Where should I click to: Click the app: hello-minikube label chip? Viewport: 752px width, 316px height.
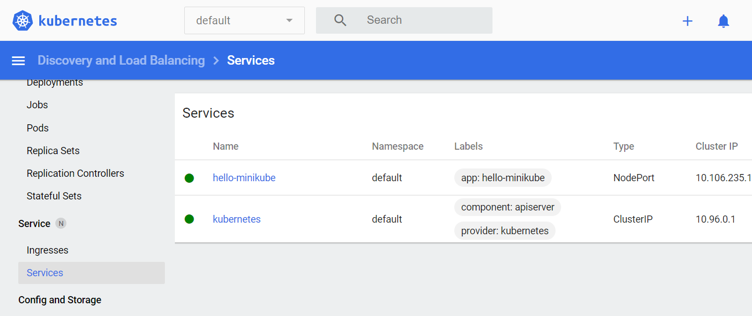(x=502, y=178)
